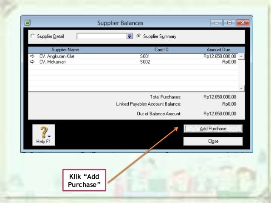This screenshot has height=203, width=271.
Task: Click the supplier selection input field
Action: click(x=102, y=36)
